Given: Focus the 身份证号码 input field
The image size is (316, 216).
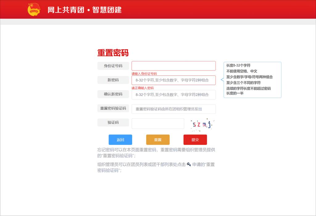Looking at the screenshot, I should click(173, 66).
